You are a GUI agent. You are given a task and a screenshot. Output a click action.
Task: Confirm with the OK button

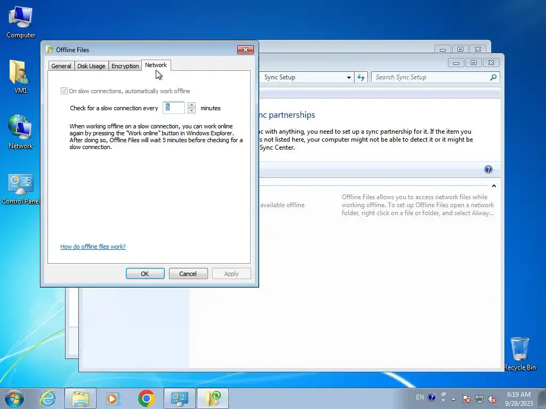point(145,274)
